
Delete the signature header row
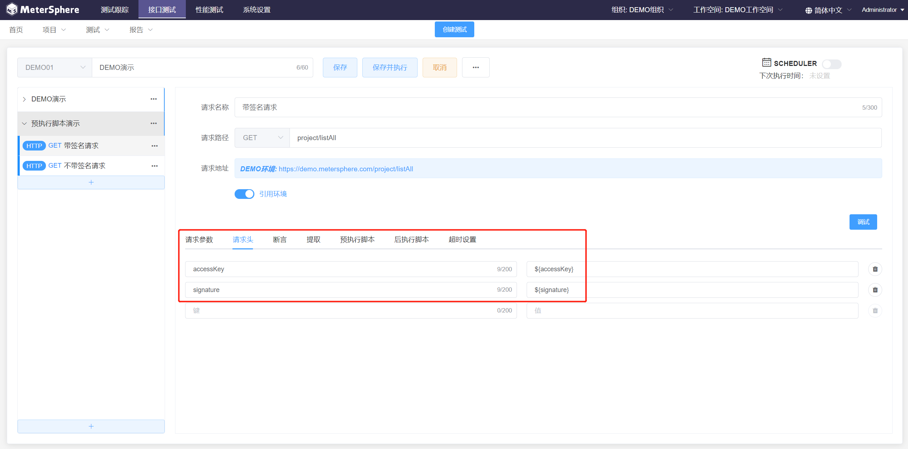pyautogui.click(x=875, y=290)
